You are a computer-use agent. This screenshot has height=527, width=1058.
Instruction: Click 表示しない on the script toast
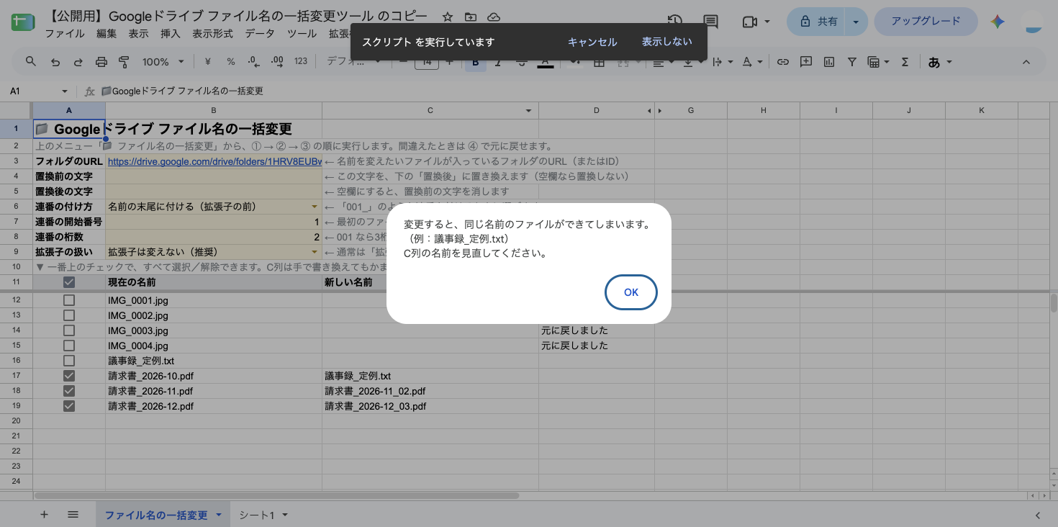(x=667, y=42)
